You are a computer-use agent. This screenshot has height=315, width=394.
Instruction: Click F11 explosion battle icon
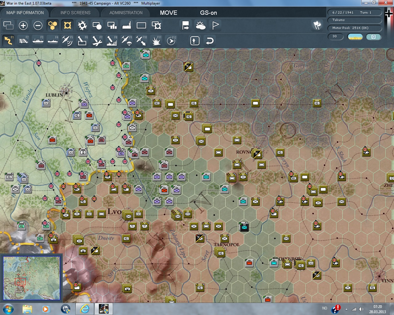click(x=156, y=40)
